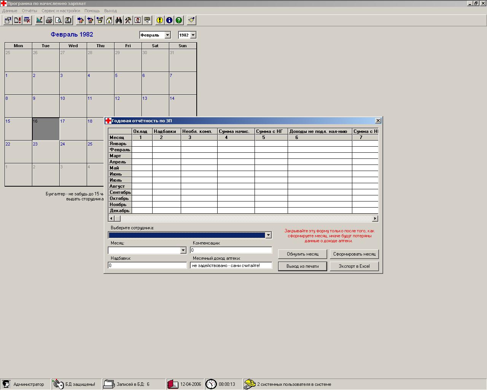Click the Экспорт в Excel button
487x390 pixels.
click(354, 266)
